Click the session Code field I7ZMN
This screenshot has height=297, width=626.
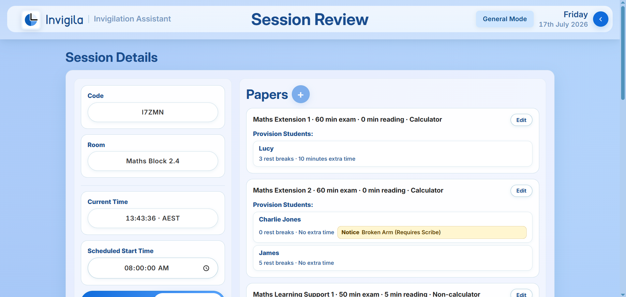[x=153, y=112]
